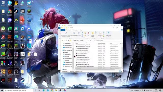This screenshot has height=92, width=163.
Task: Click the Date modified column header
Action: pyautogui.click(x=101, y=43)
